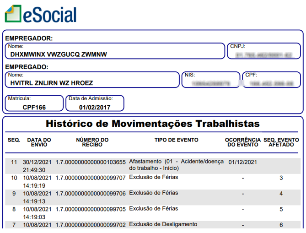Image resolution: width=306 pixels, height=233 pixels.
Task: Click affected event sequence 3
Action: tap(281, 178)
